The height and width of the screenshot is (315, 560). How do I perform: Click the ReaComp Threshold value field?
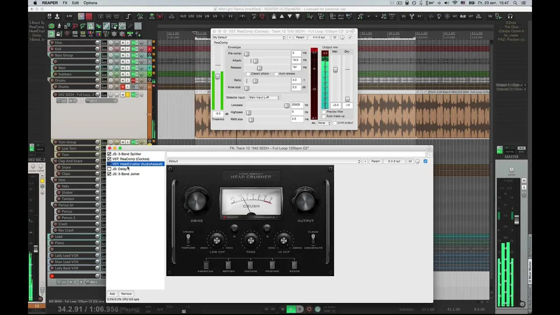coord(217,114)
